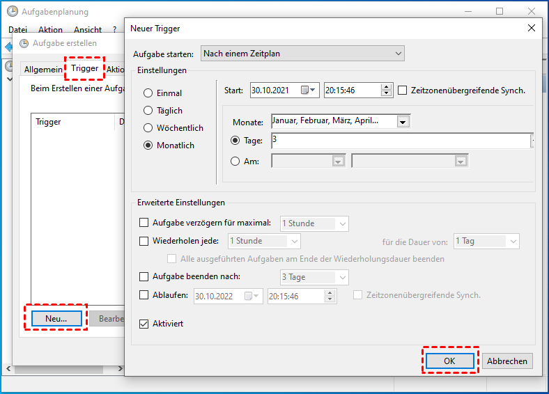Switch to the Trigger tab
The width and height of the screenshot is (549, 394).
click(84, 68)
